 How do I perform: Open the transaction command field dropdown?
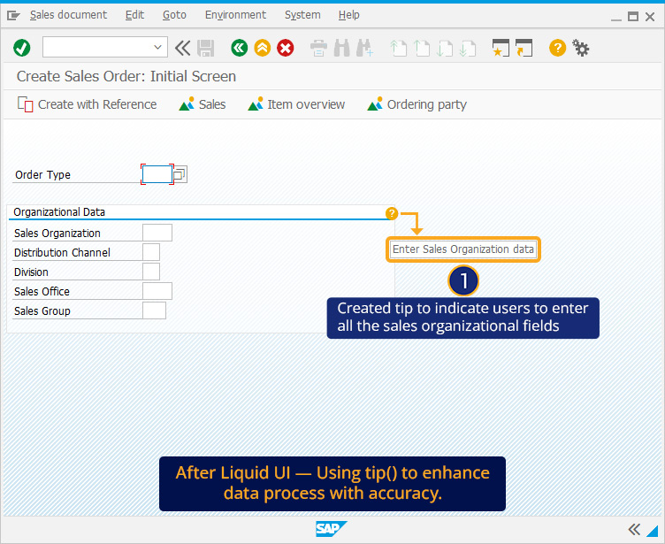pos(157,47)
